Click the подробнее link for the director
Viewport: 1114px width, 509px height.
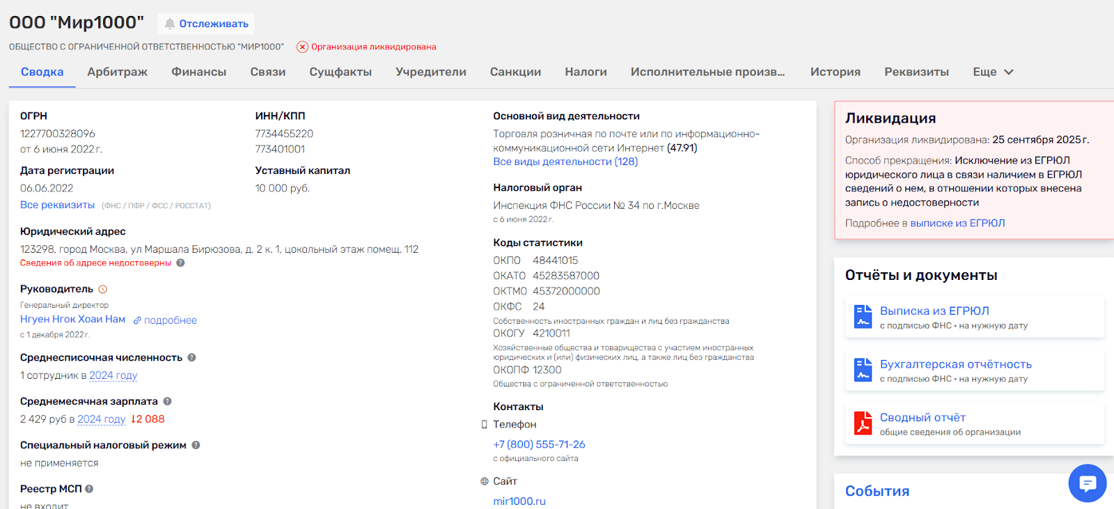click(x=171, y=320)
